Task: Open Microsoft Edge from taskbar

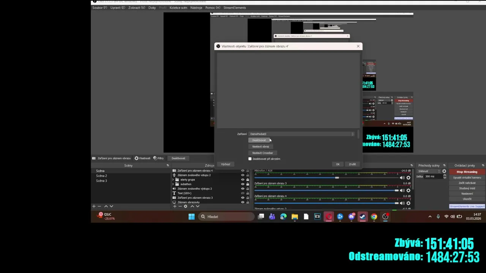Action: (283, 217)
